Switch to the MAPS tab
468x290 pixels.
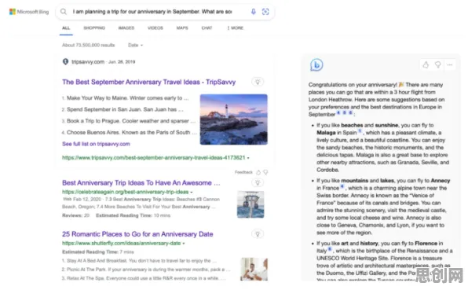pos(182,28)
